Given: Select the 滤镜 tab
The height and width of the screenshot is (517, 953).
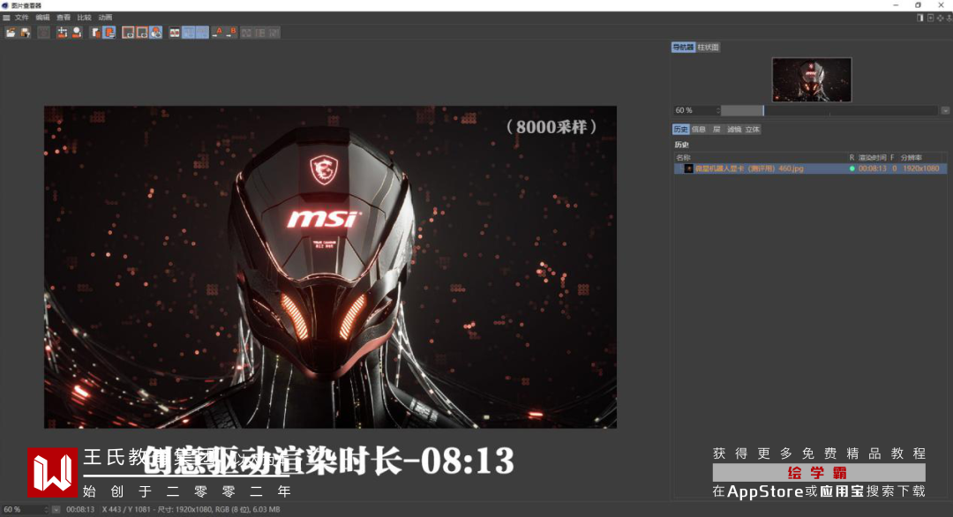Looking at the screenshot, I should click(x=734, y=130).
